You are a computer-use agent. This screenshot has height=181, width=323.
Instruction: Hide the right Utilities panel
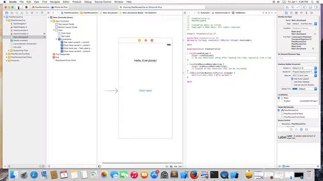(316, 7)
